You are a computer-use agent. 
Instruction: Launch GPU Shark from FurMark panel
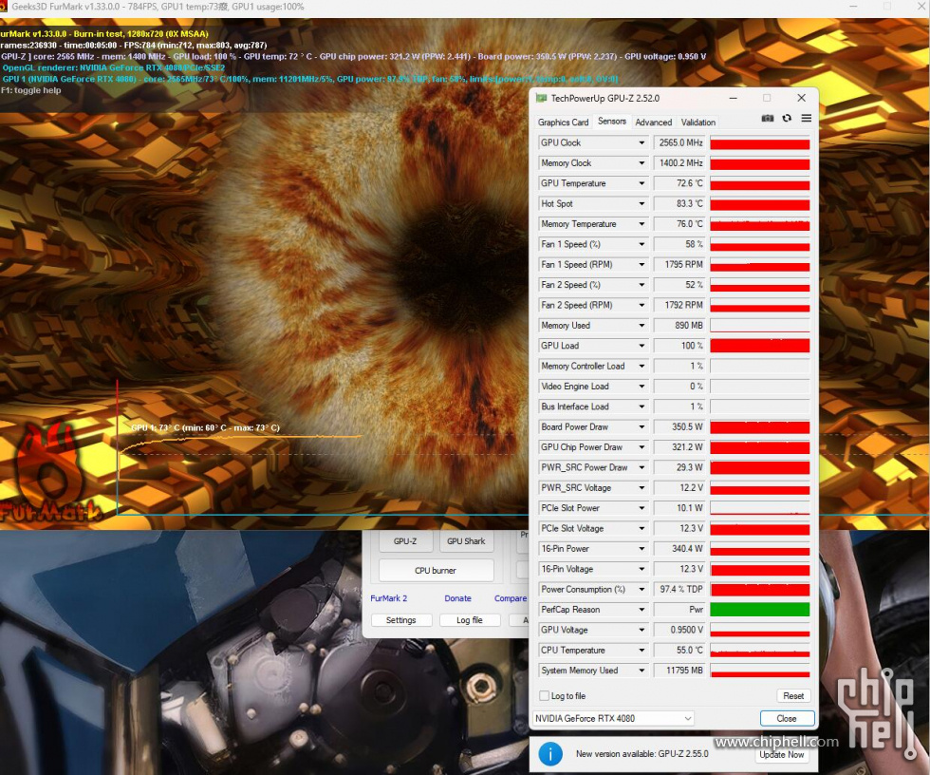click(466, 541)
